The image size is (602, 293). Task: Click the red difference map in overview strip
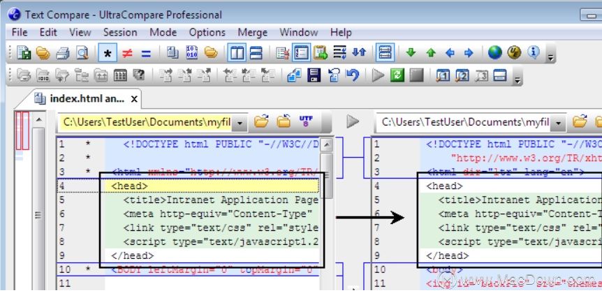[x=22, y=130]
